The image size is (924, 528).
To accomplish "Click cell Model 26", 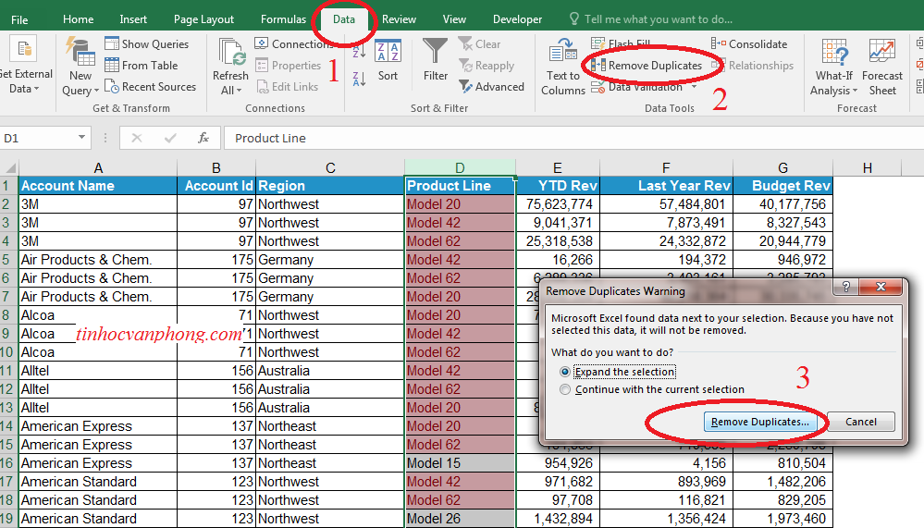I will [460, 519].
